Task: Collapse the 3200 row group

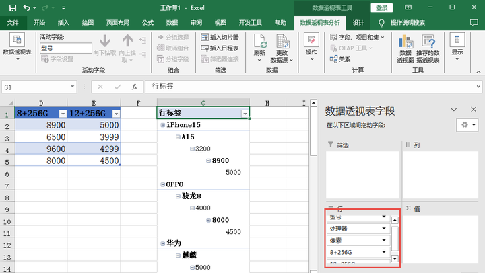Action: 192,149
